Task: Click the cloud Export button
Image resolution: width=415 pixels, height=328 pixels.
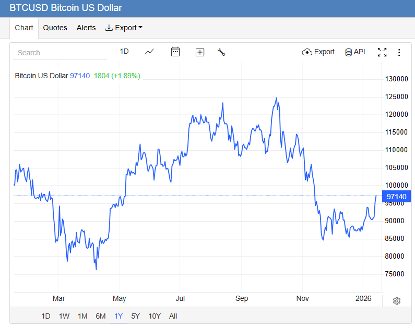Action: [318, 52]
